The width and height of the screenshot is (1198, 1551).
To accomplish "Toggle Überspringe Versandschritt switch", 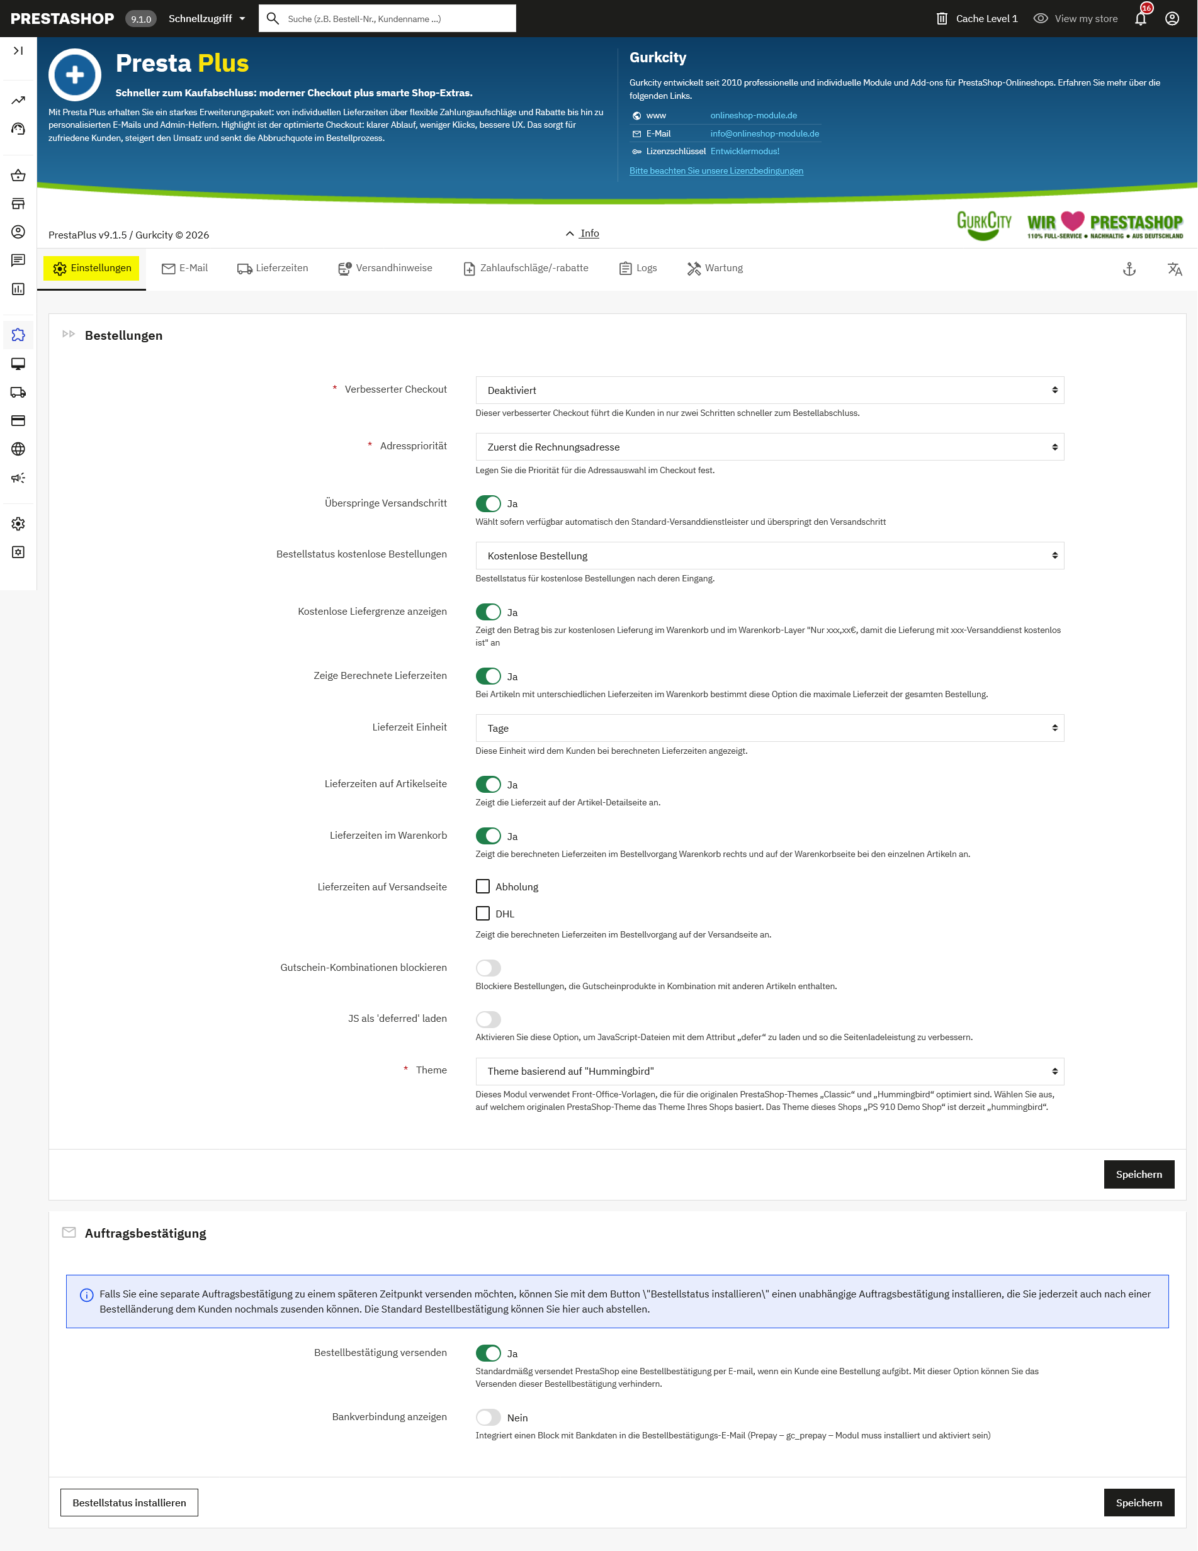I will click(489, 503).
